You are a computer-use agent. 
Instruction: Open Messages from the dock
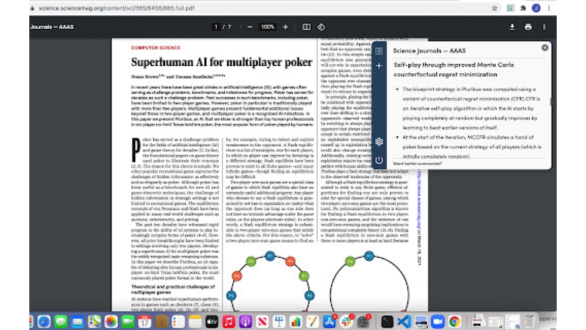60,321
